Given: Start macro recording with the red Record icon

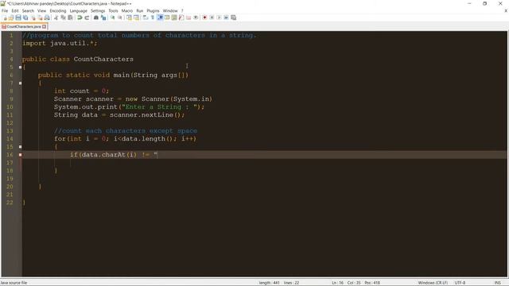Looking at the screenshot, I should point(204,17).
